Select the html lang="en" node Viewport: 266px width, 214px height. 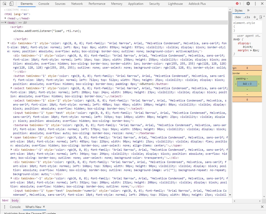tap(17, 14)
